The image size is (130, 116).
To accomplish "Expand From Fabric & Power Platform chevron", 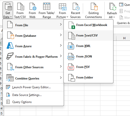I will point(61,56).
